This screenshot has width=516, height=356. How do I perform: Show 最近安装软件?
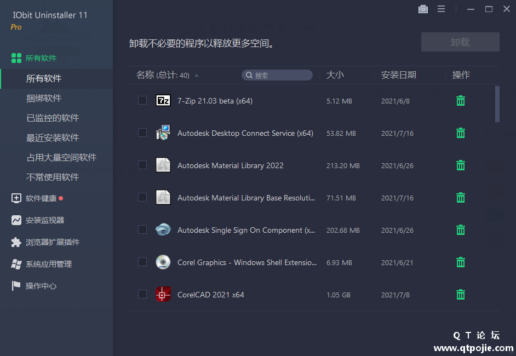53,137
